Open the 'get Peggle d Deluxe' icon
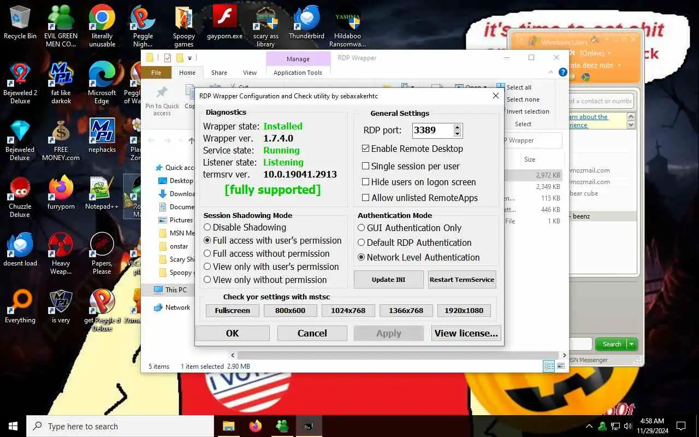 [102, 310]
